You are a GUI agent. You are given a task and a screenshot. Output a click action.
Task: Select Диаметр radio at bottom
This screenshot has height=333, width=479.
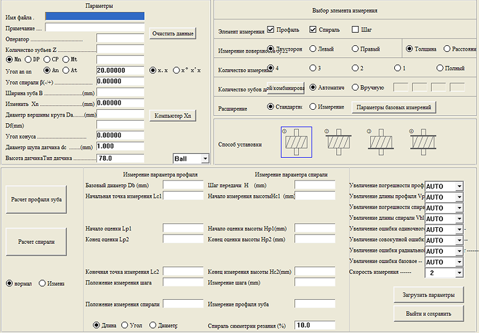click(x=153, y=325)
